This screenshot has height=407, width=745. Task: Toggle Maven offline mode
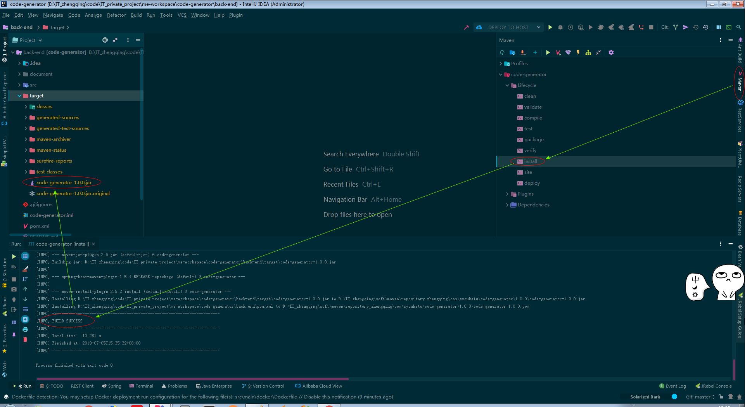tap(568, 52)
